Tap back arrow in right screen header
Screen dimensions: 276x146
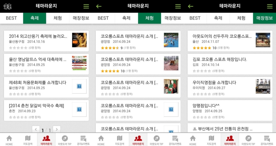click(x=191, y=6)
